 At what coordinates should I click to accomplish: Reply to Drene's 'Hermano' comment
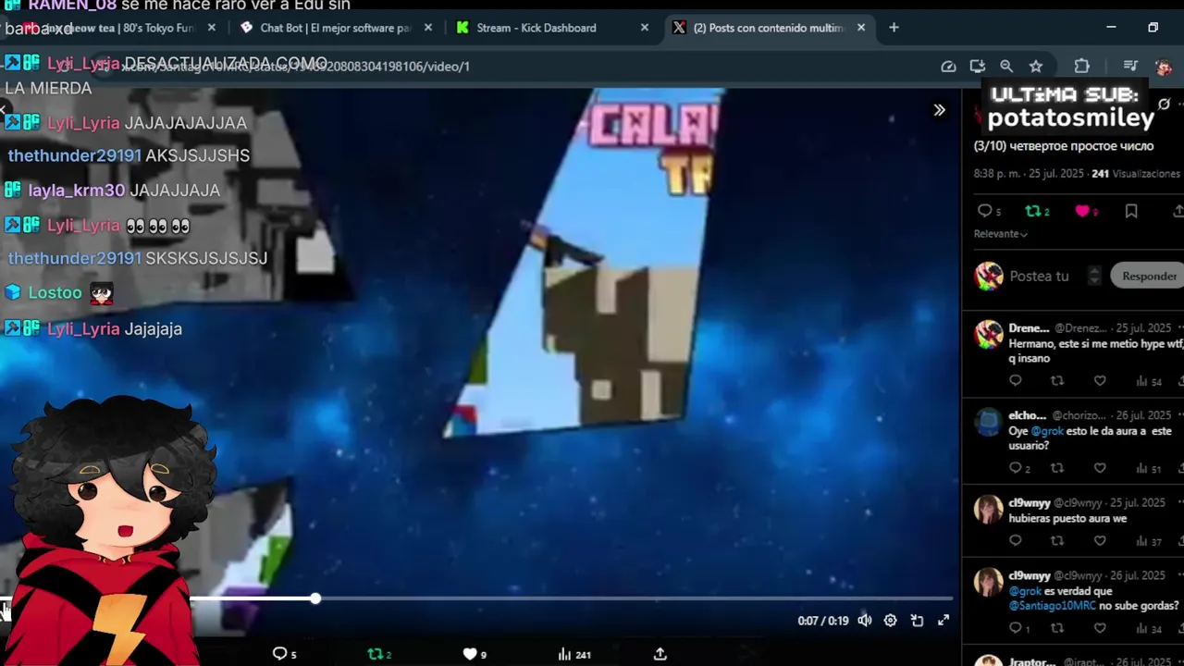(x=1015, y=381)
